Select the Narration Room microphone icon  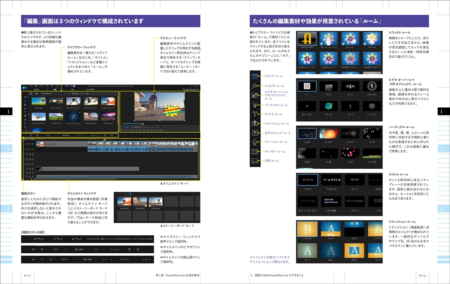tap(255, 142)
